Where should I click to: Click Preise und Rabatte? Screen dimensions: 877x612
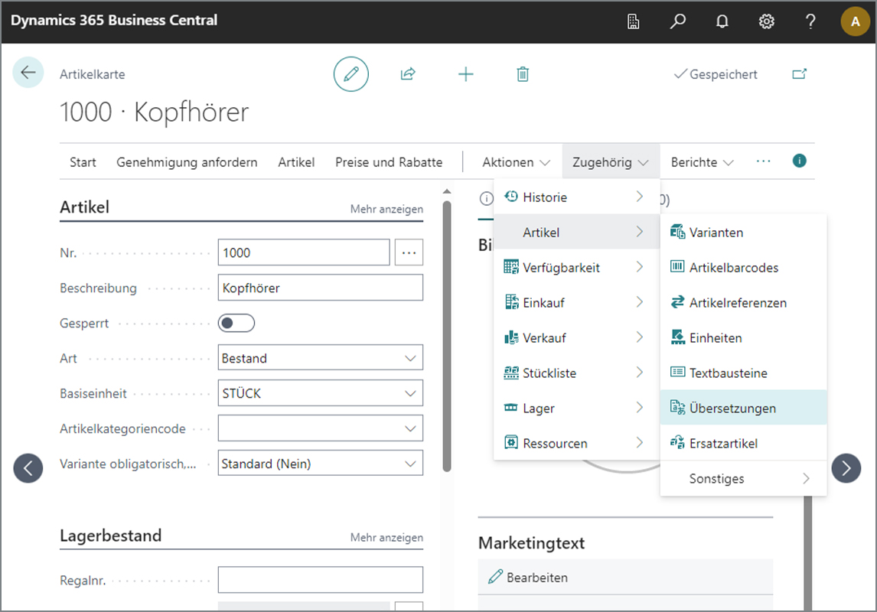(x=389, y=162)
